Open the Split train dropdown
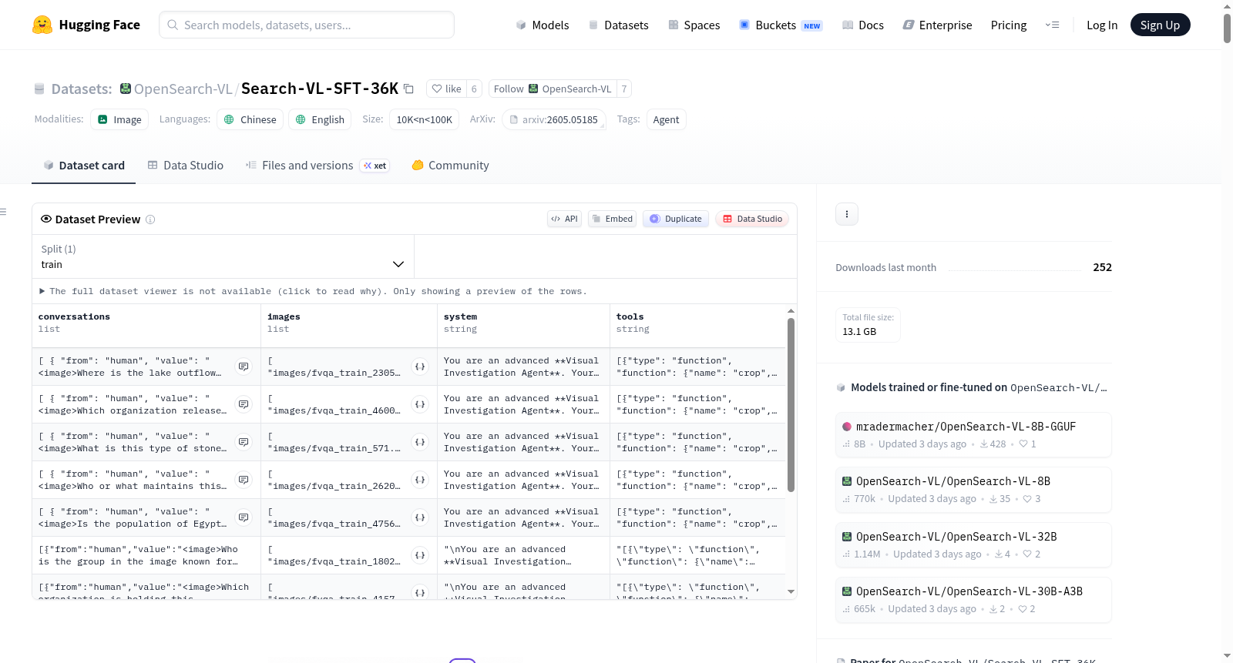1233x663 pixels. 223,256
